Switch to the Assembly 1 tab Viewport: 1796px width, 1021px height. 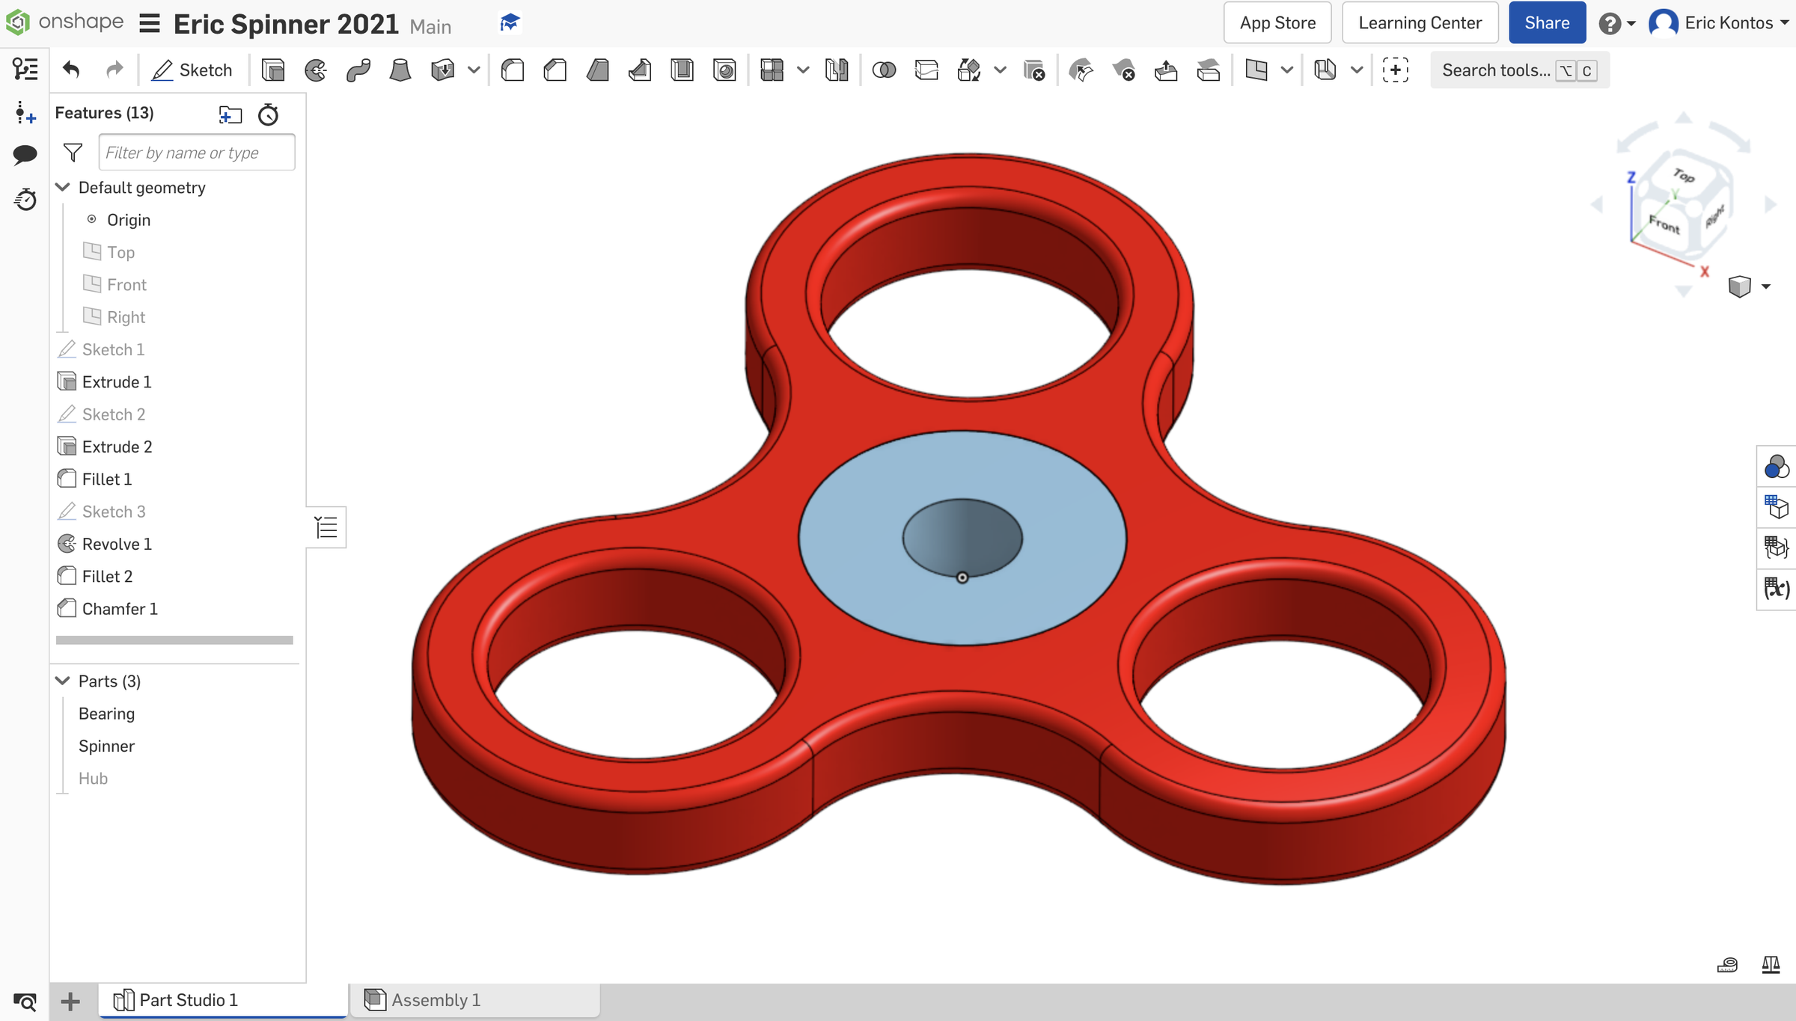tap(436, 999)
